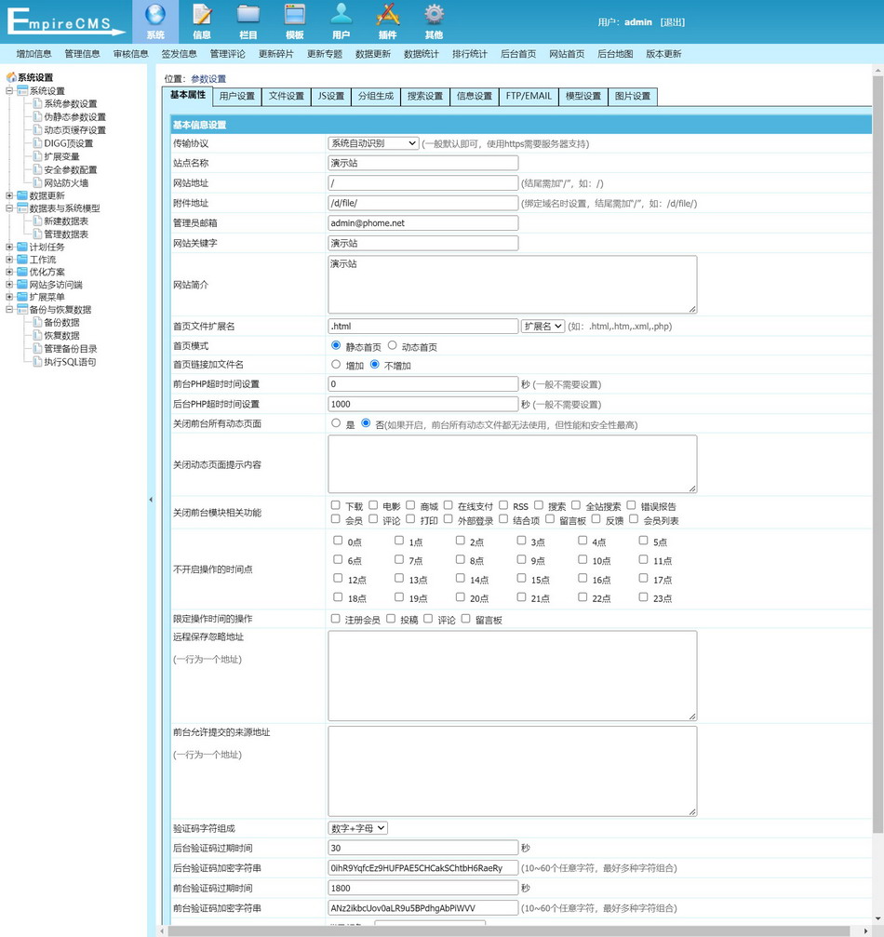Image resolution: width=884 pixels, height=937 pixels.
Task: Check the 23点 time checkbox
Action: click(643, 596)
